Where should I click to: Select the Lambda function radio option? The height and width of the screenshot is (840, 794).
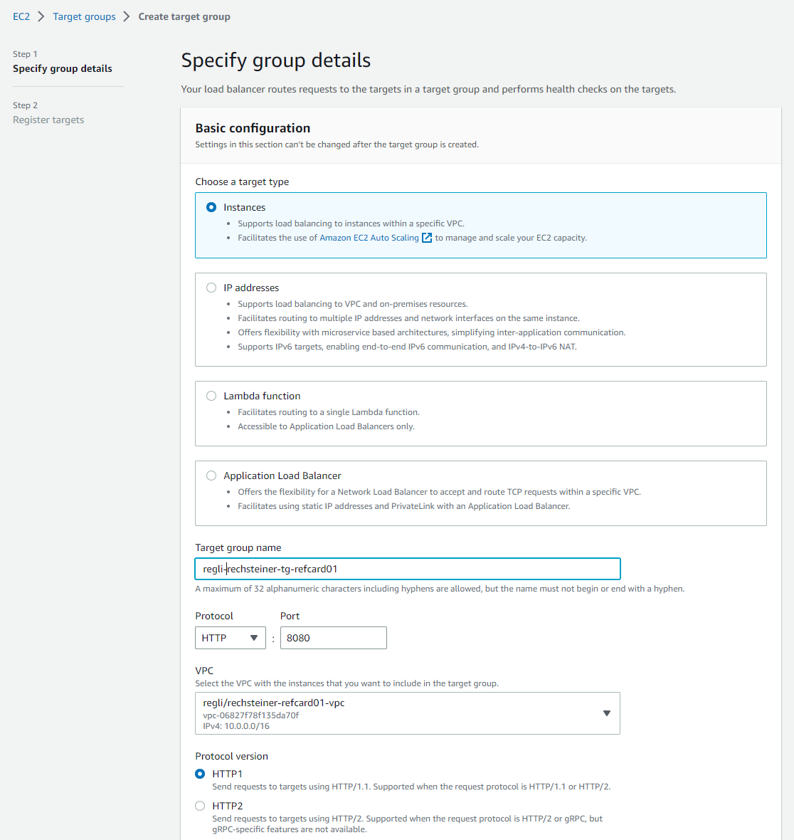211,396
